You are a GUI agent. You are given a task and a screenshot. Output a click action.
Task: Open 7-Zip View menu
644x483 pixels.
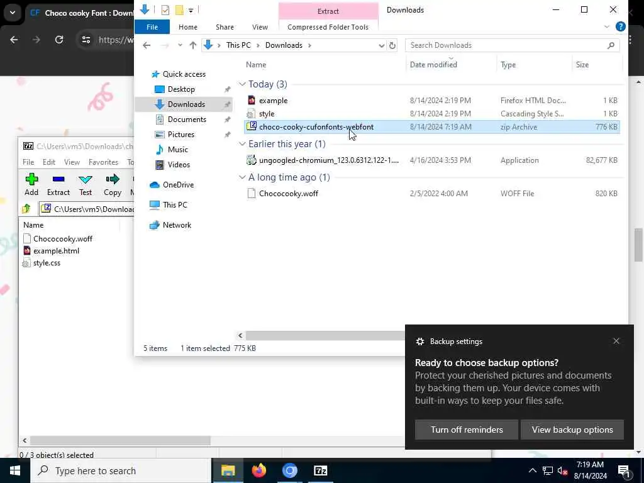click(x=72, y=162)
